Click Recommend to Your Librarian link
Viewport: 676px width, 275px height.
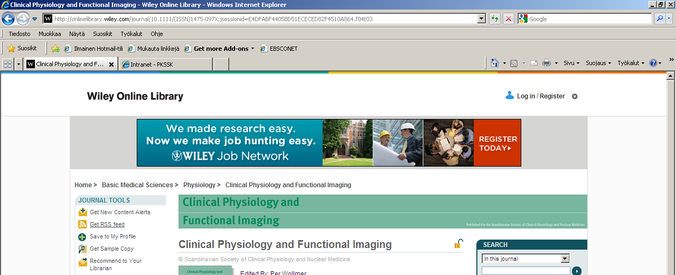tap(116, 264)
